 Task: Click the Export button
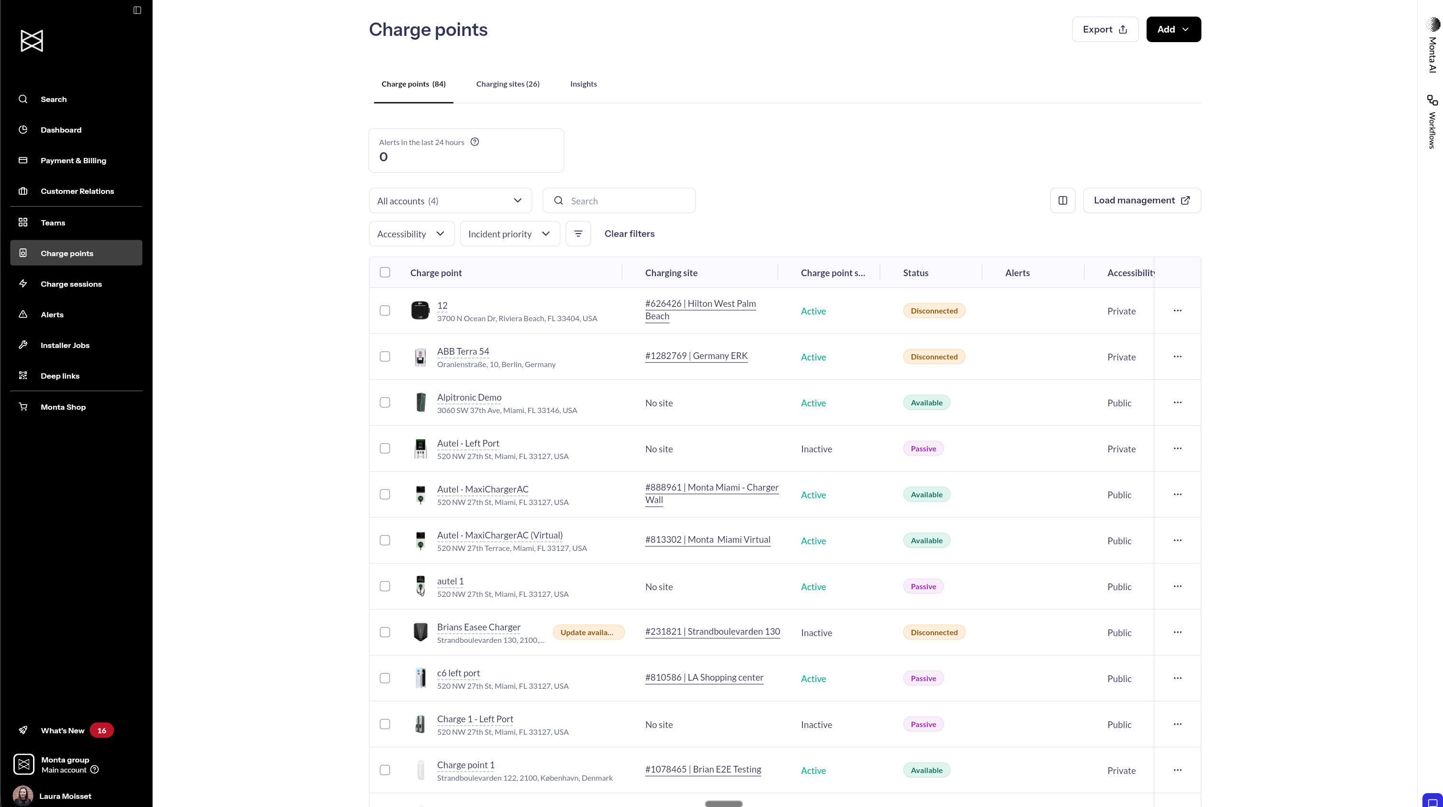1105,29
